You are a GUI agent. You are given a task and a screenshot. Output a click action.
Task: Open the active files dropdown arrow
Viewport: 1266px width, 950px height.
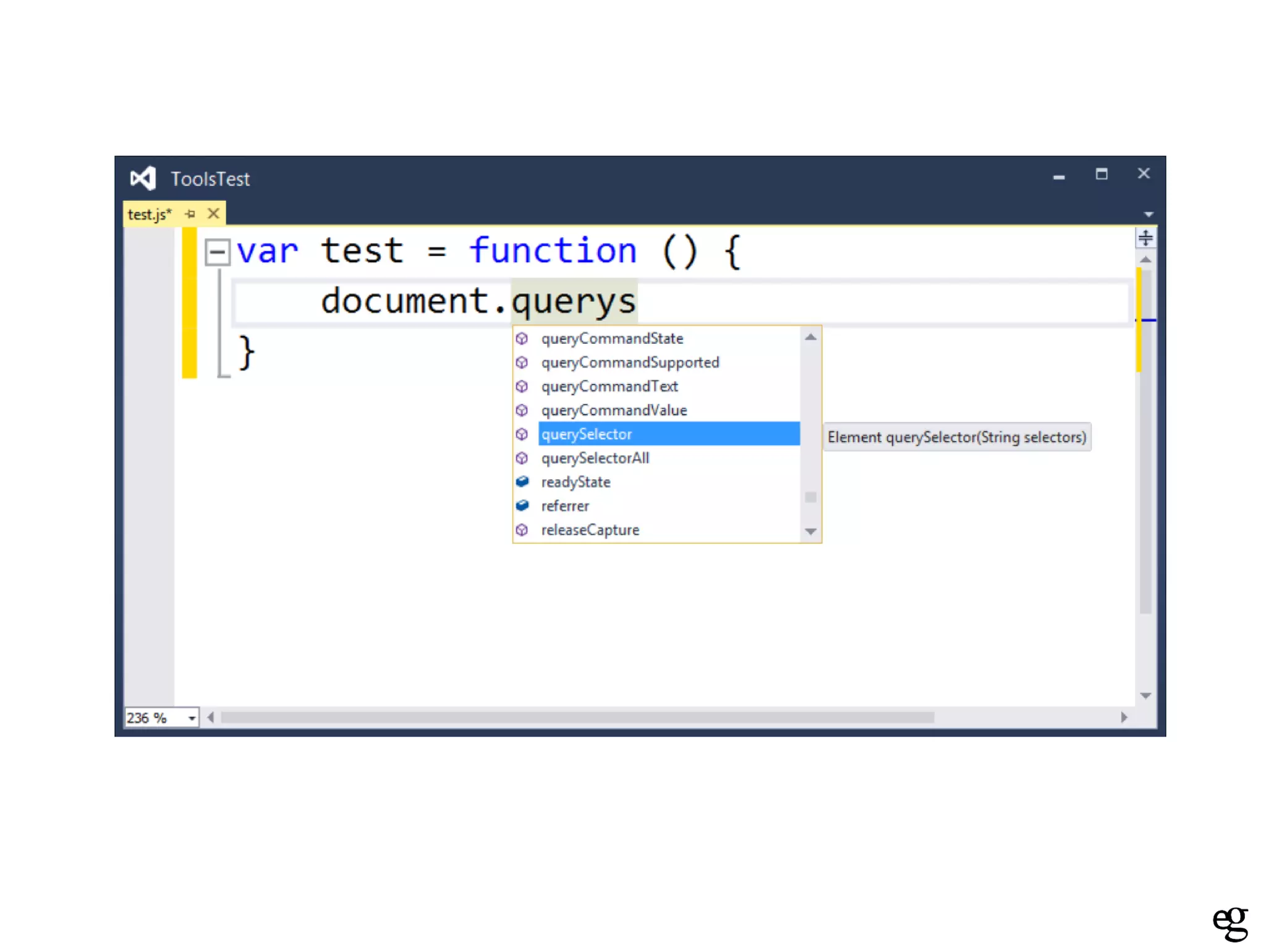coord(1148,214)
